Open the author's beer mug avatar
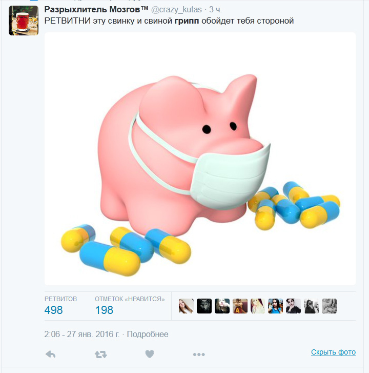The height and width of the screenshot is (373, 369). click(x=24, y=21)
